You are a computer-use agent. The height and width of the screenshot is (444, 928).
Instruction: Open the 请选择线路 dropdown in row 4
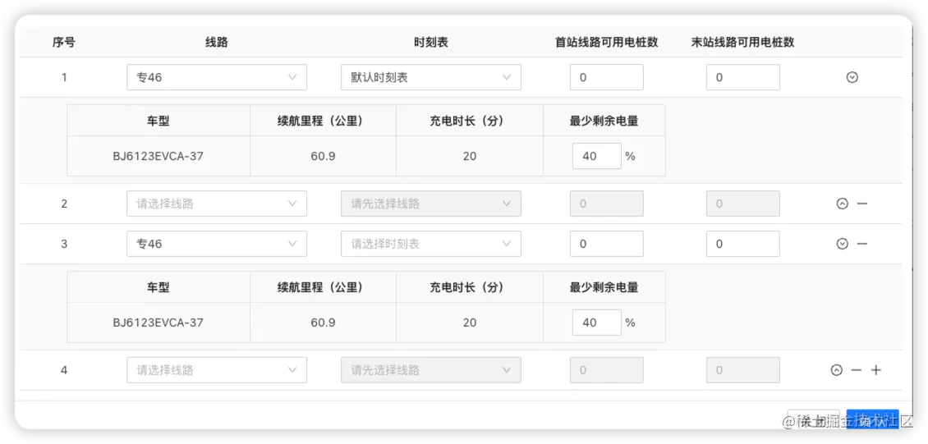click(x=217, y=370)
